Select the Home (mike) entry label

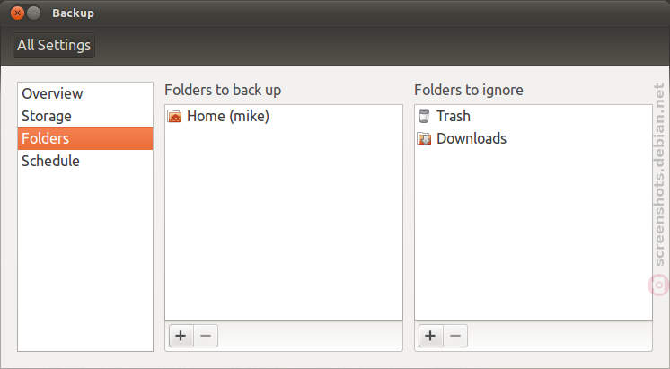228,116
